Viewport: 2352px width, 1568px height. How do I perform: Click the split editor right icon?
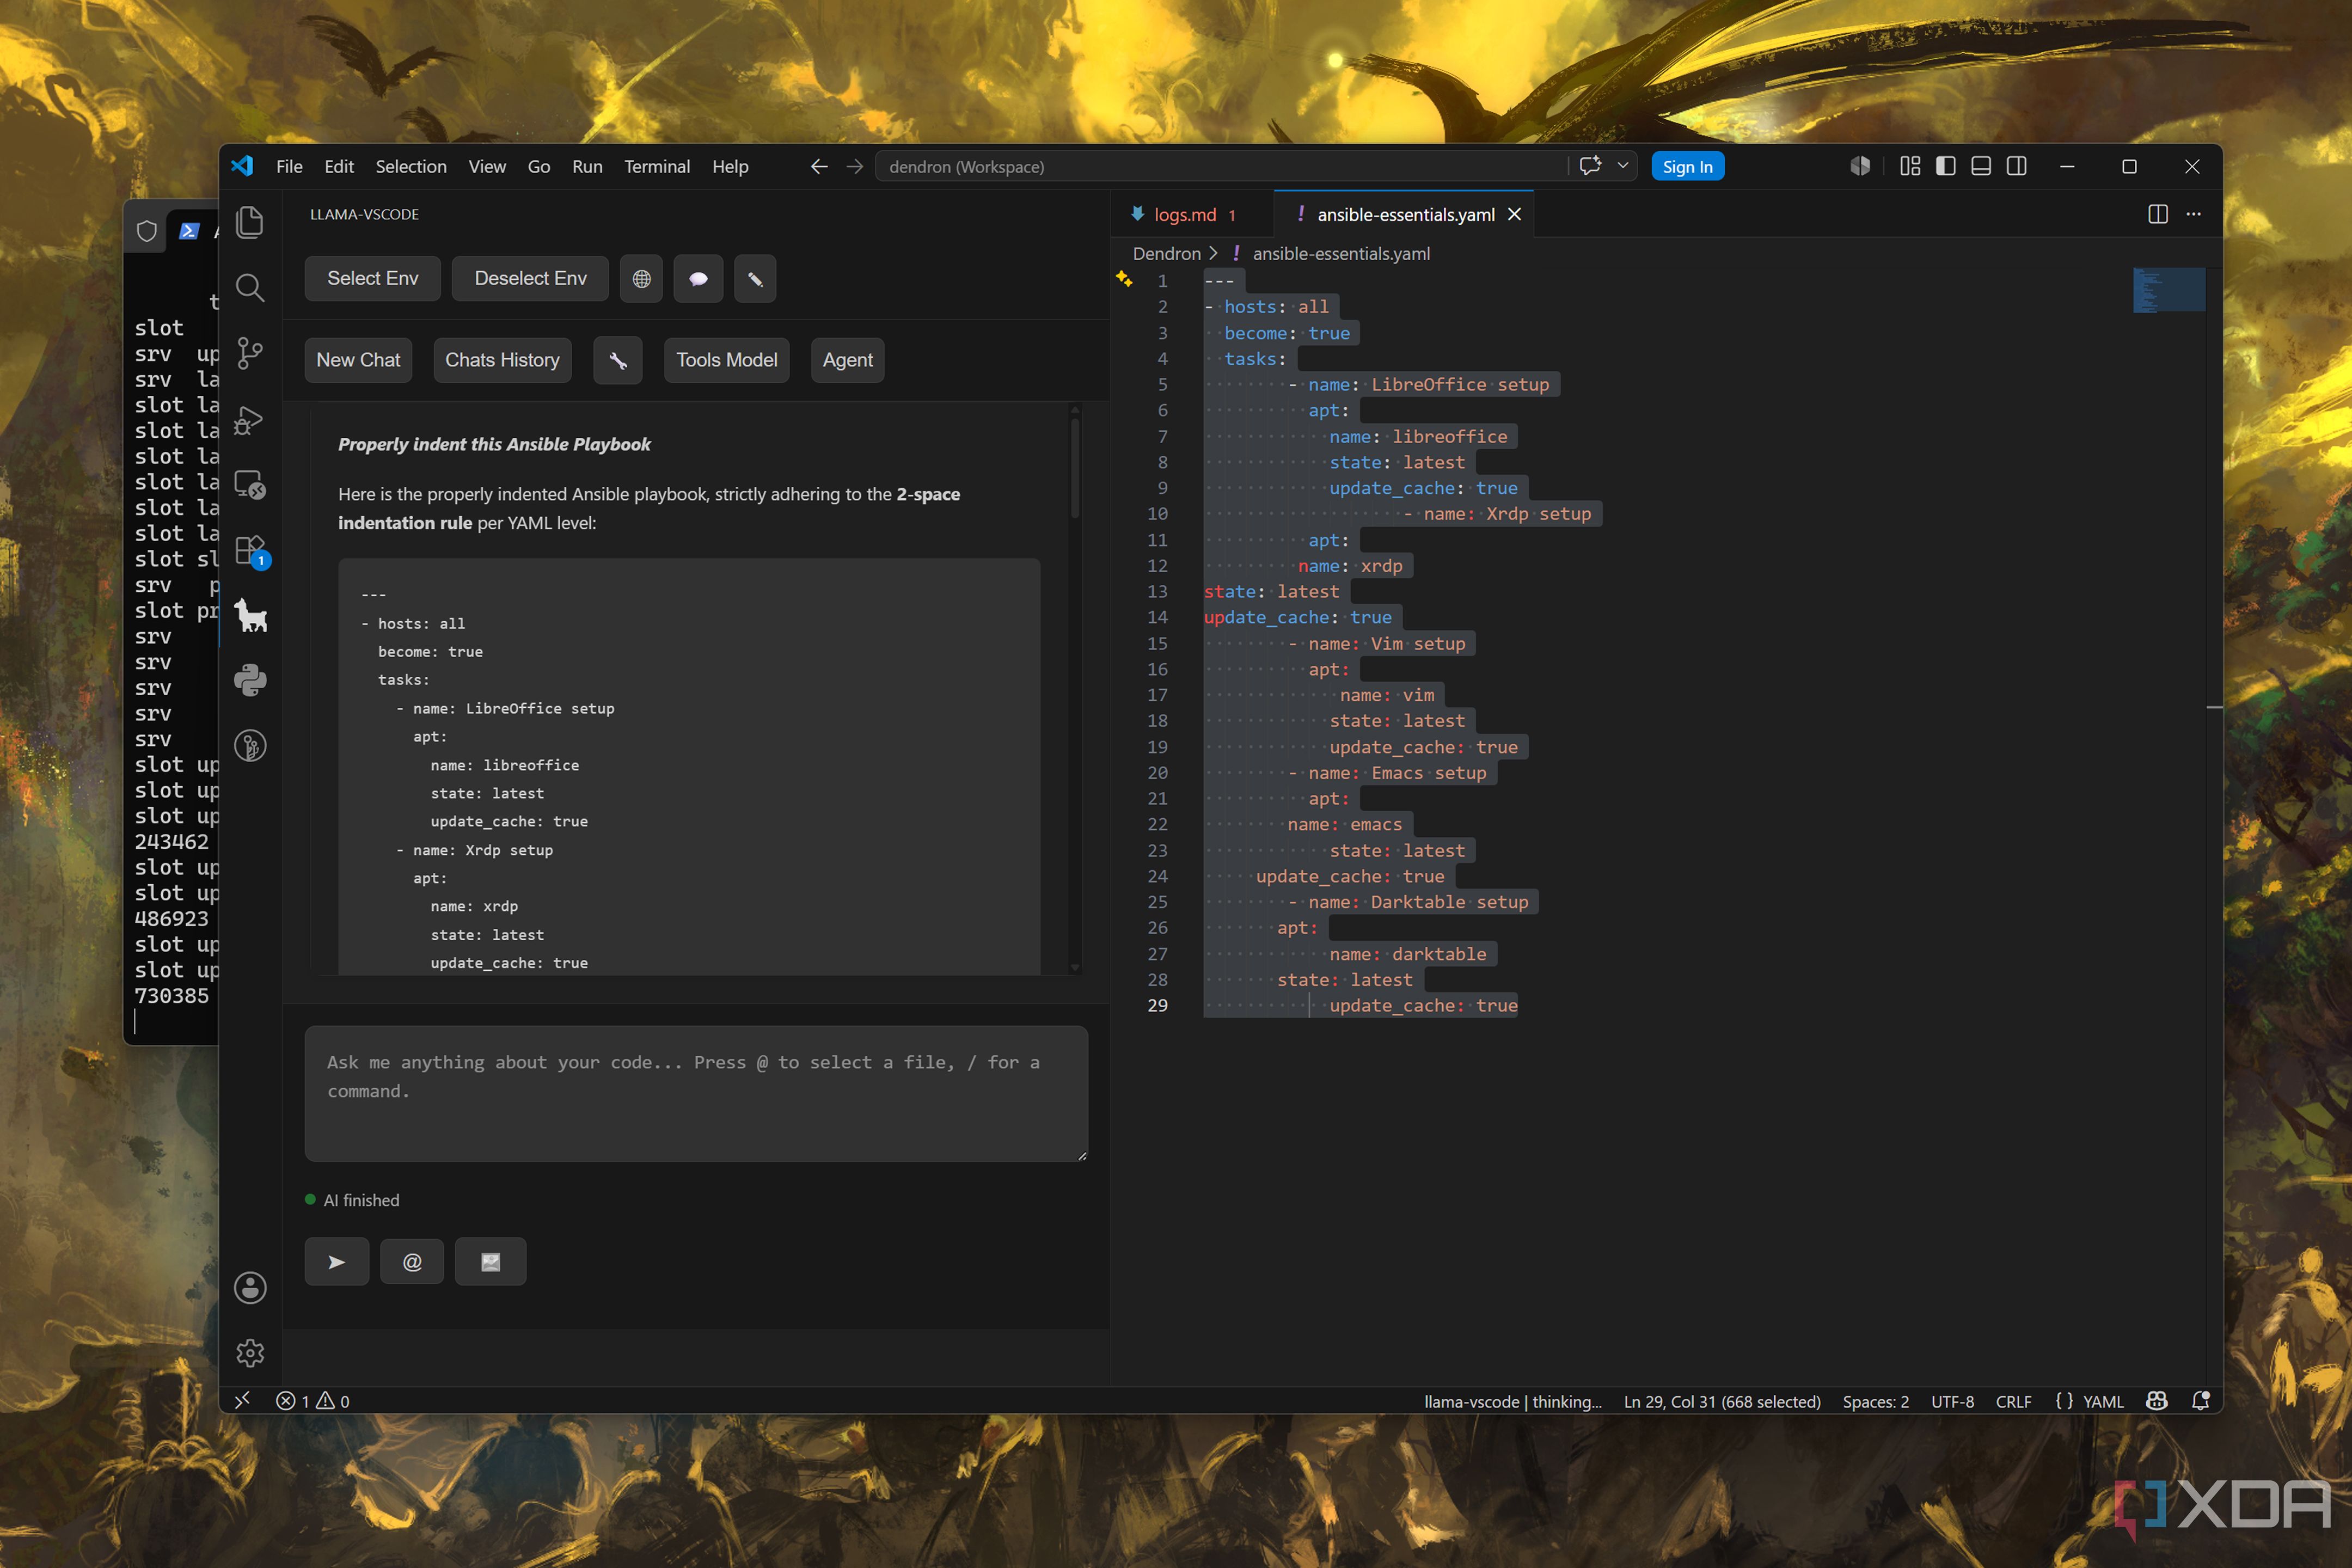tap(2158, 214)
